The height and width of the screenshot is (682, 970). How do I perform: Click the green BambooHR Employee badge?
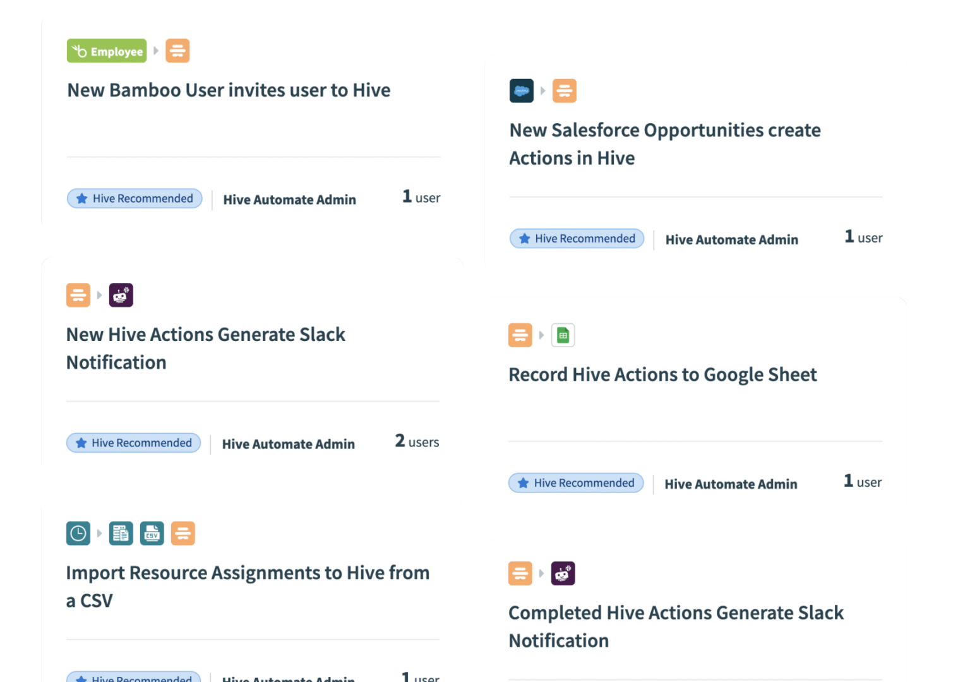(x=107, y=51)
